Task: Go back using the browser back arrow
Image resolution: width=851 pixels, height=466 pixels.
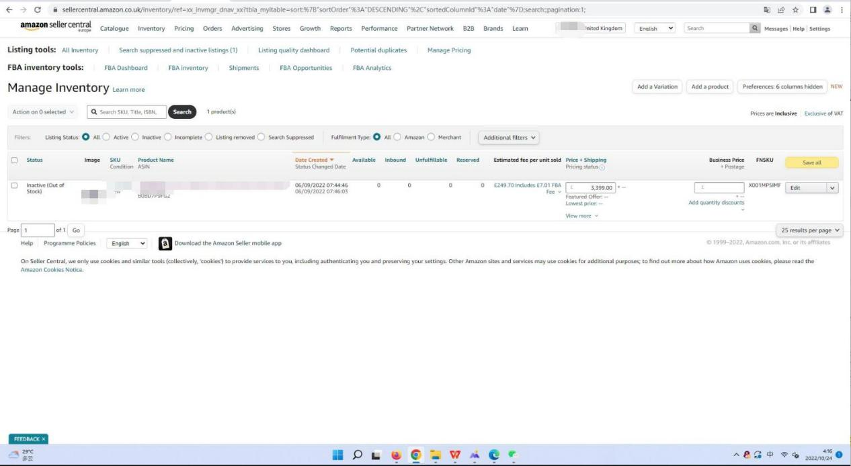Action: pos(9,9)
